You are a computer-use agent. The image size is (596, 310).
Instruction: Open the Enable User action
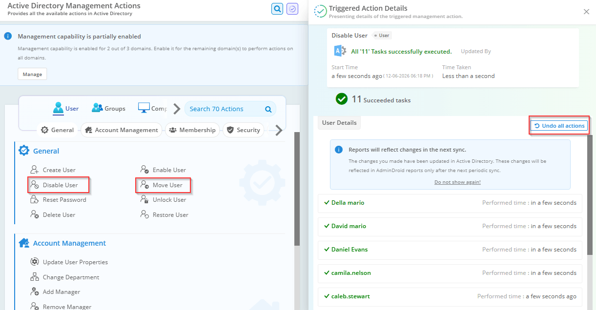[169, 170]
